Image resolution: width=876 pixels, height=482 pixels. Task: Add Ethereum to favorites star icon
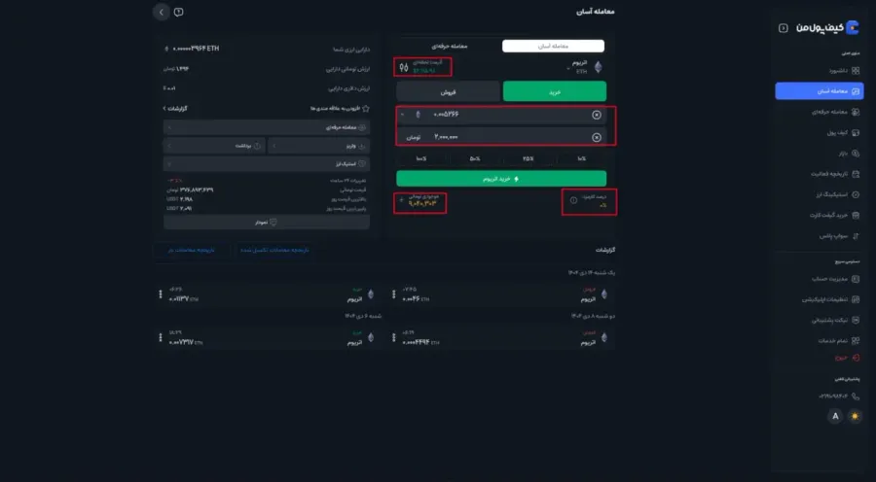click(x=366, y=108)
